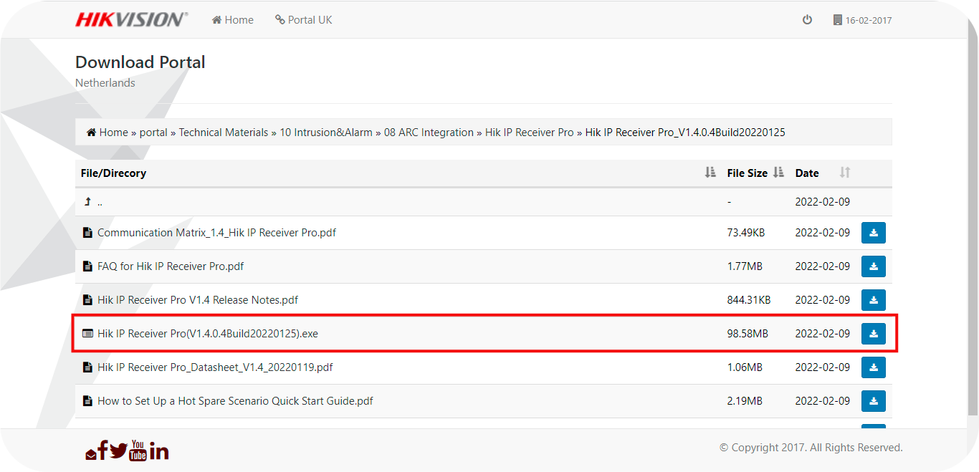Open Portal UK navigation link
The width and height of the screenshot is (979, 472).
pyautogui.click(x=304, y=20)
